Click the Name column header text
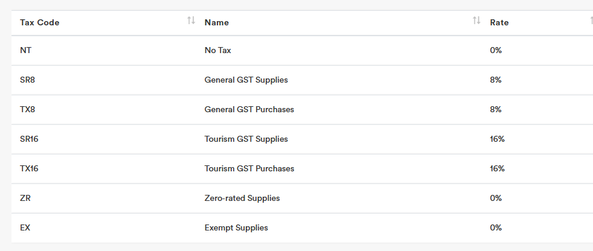 pos(217,22)
